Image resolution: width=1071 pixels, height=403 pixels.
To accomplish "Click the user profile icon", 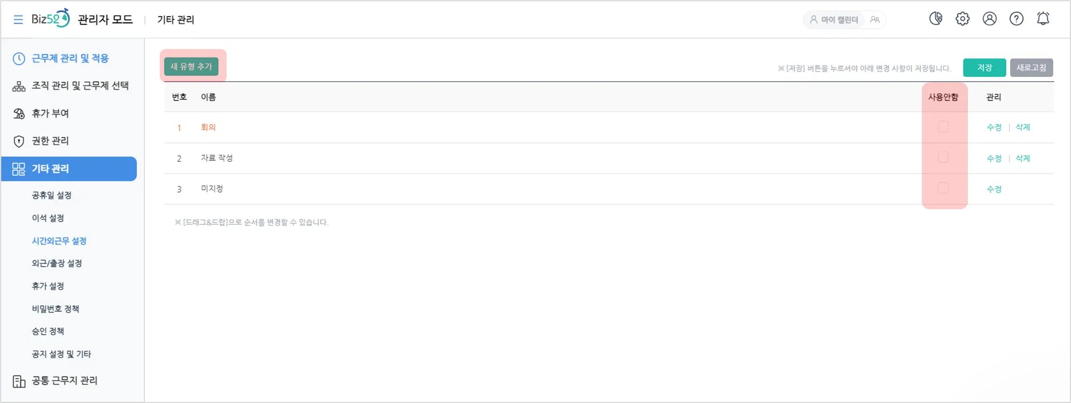I will (x=990, y=19).
